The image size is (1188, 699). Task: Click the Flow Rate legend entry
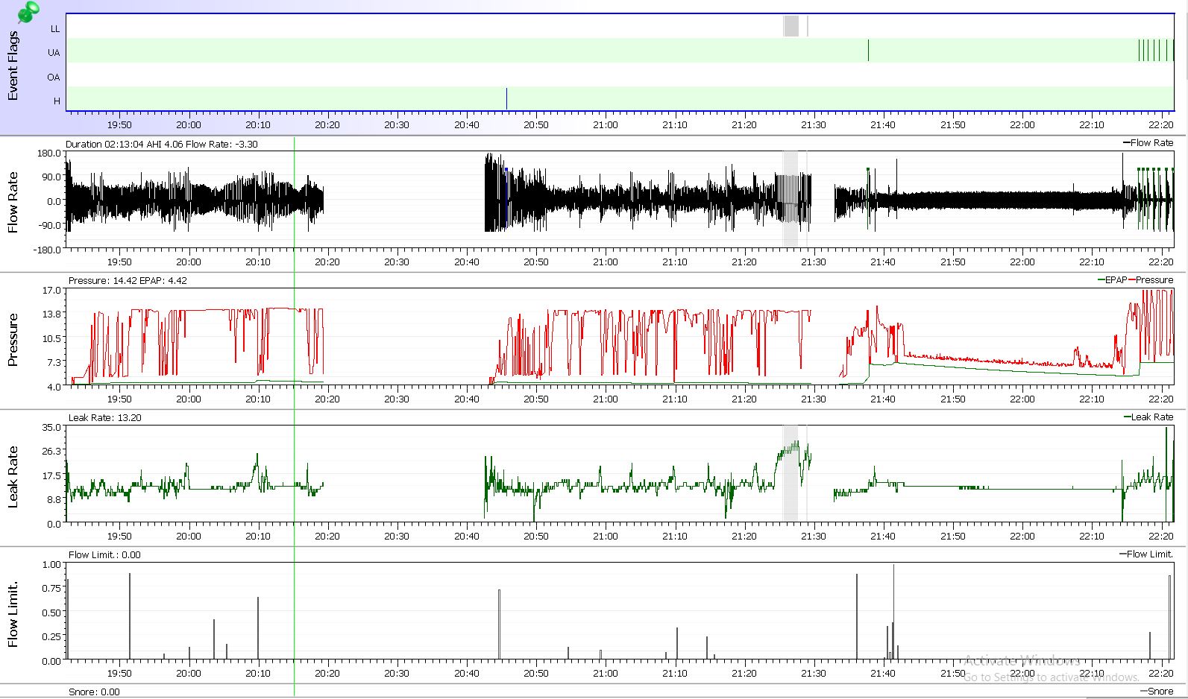tap(1148, 142)
